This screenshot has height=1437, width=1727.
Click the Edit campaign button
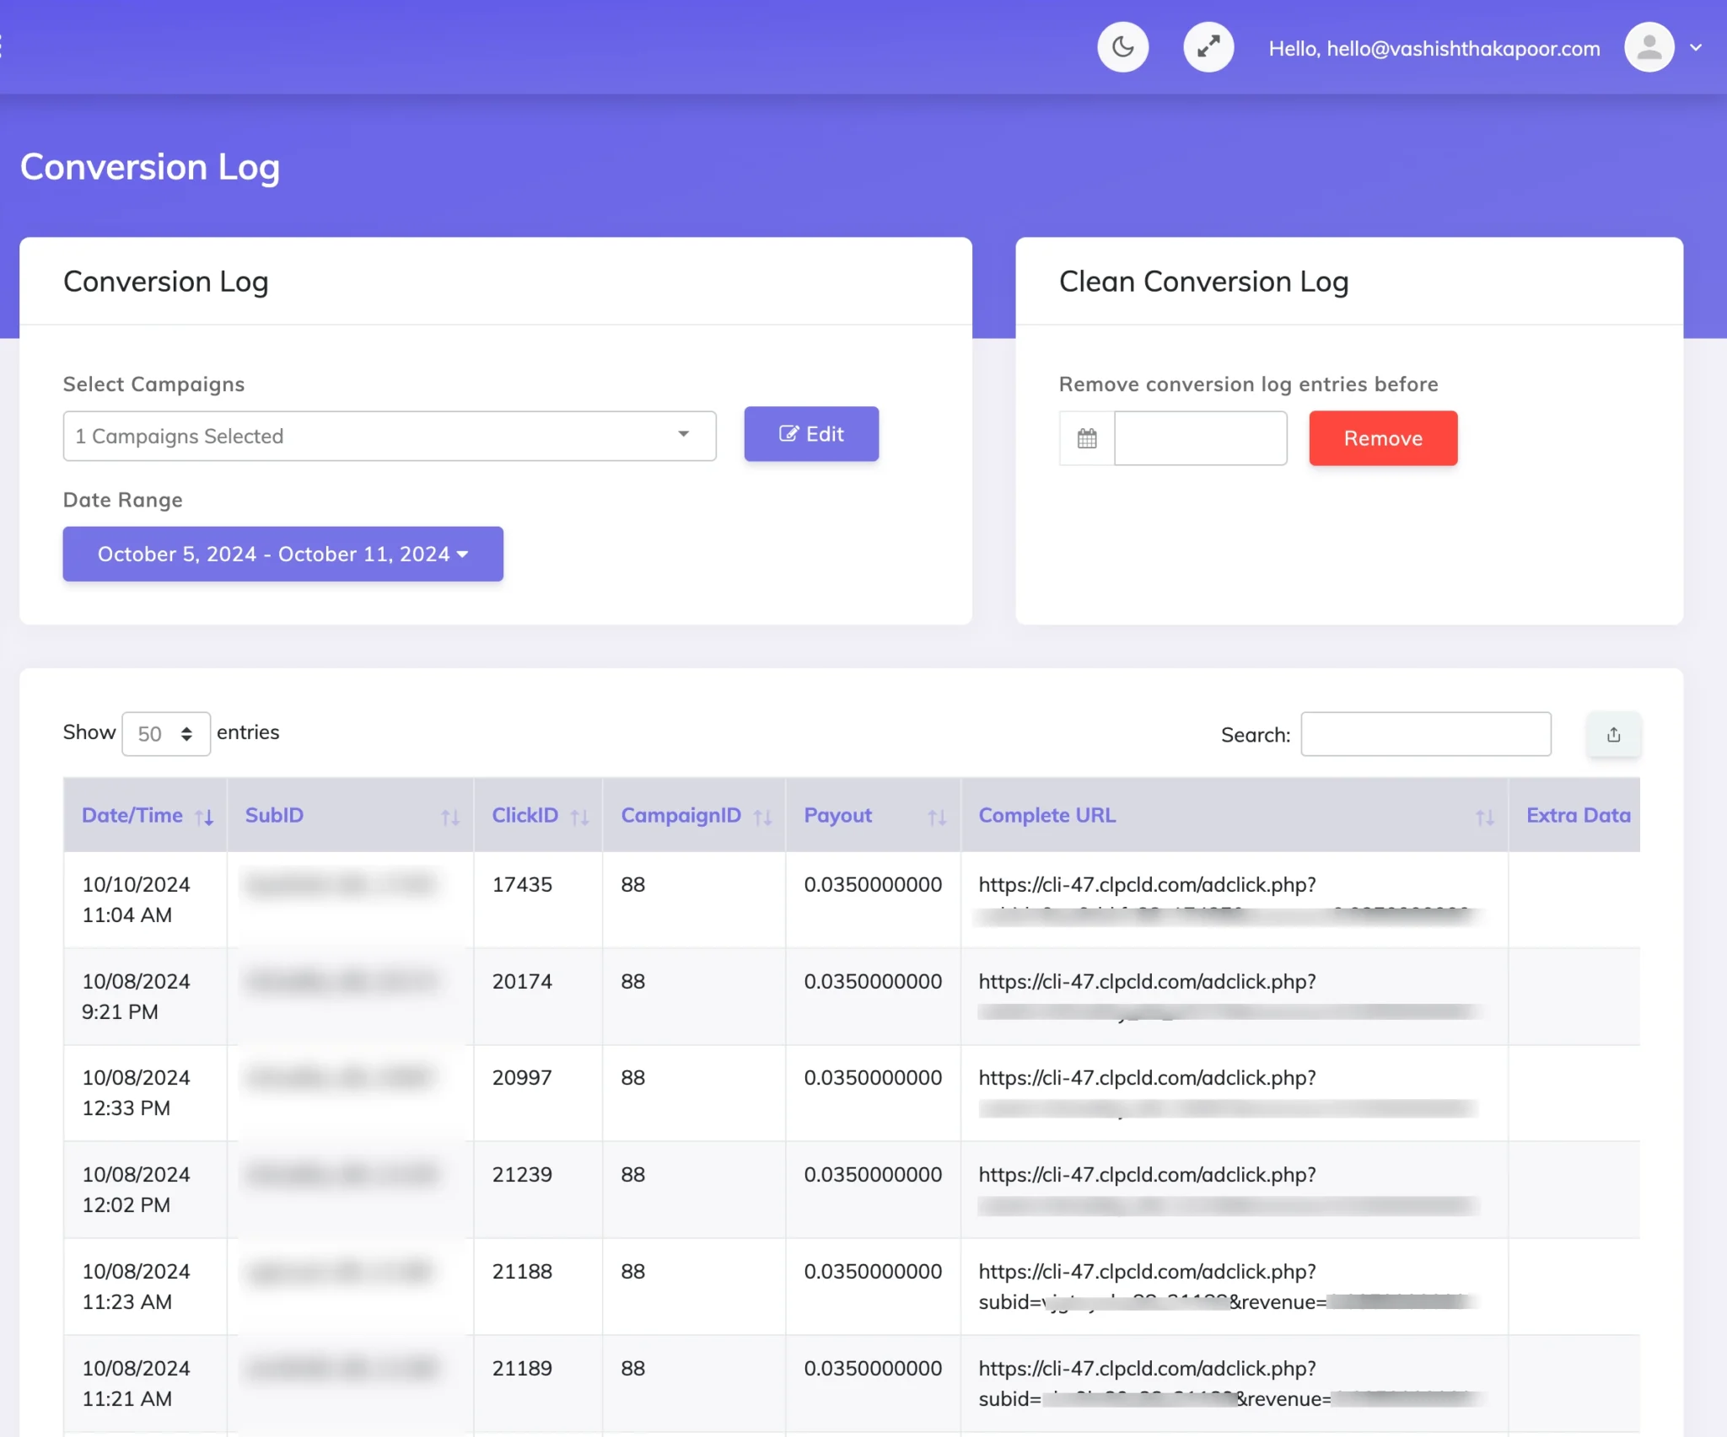pos(810,434)
